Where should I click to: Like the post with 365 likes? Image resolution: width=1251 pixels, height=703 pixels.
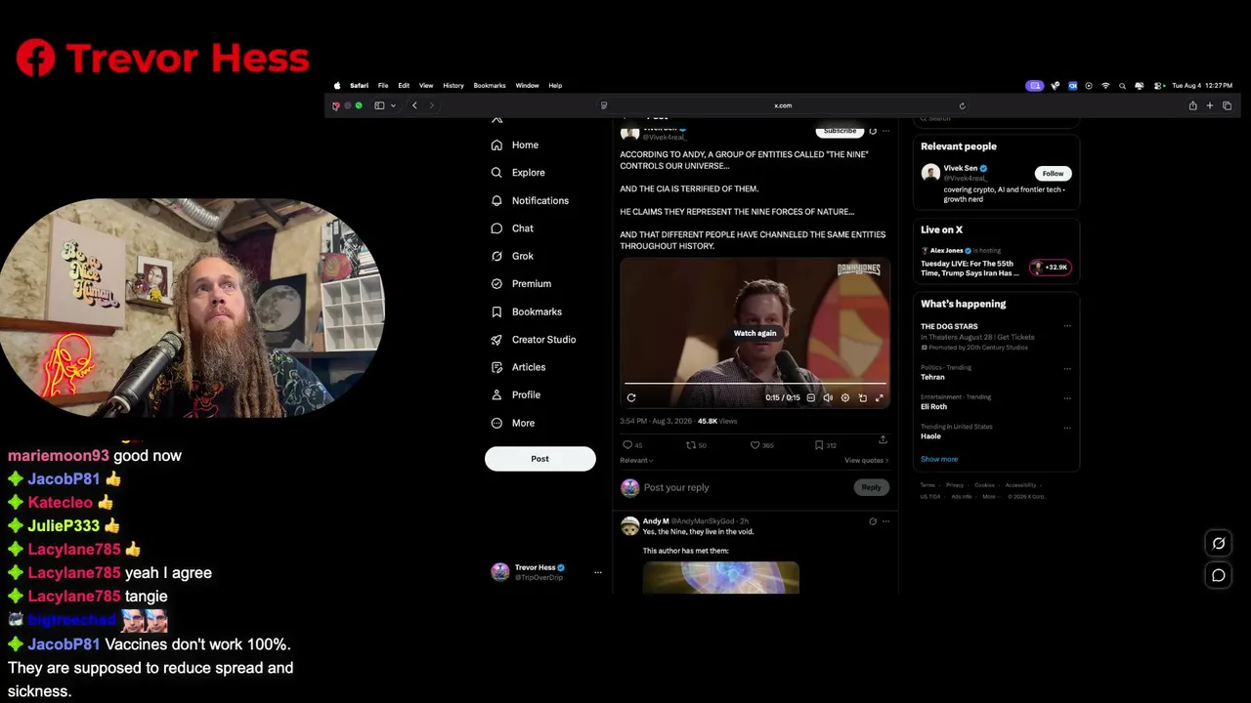click(755, 445)
